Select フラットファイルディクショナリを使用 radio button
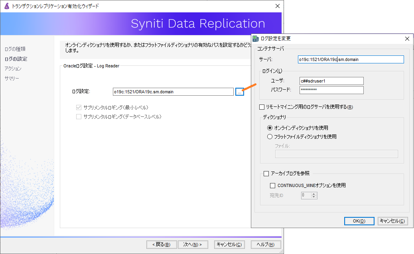The image size is (414, 254). tap(270, 137)
